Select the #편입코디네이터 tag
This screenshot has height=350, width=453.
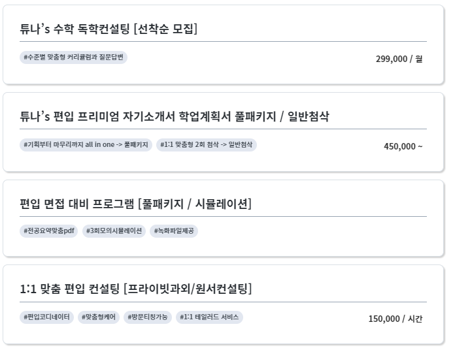46,317
